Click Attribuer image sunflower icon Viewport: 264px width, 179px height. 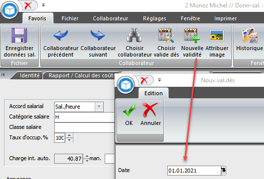pos(217,36)
